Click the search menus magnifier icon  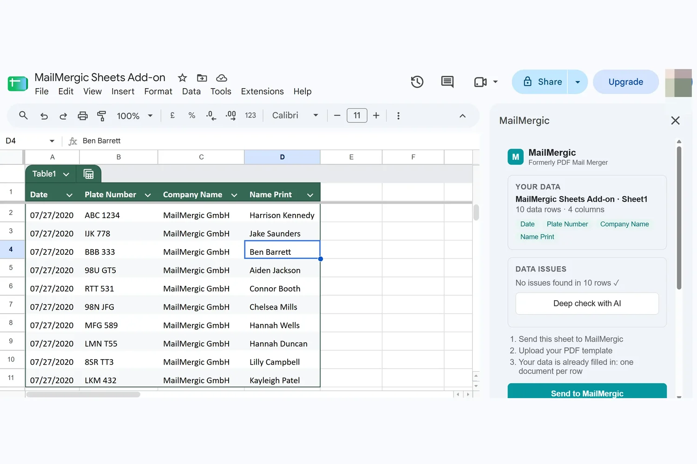[x=23, y=115]
